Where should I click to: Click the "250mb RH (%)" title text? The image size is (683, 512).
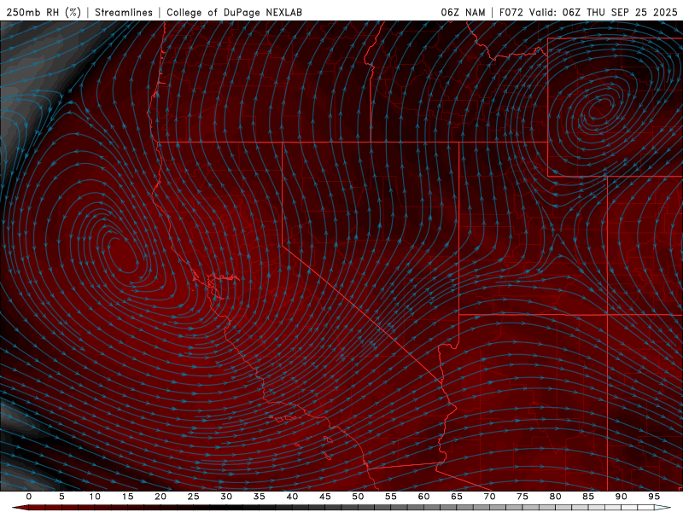(x=44, y=12)
